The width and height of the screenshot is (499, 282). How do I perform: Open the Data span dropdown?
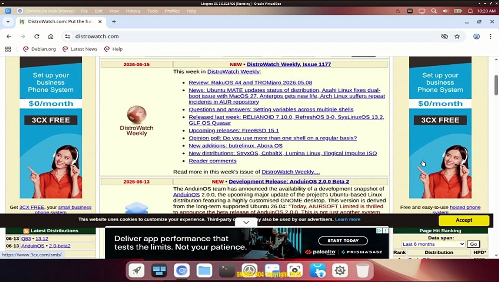pos(433,244)
